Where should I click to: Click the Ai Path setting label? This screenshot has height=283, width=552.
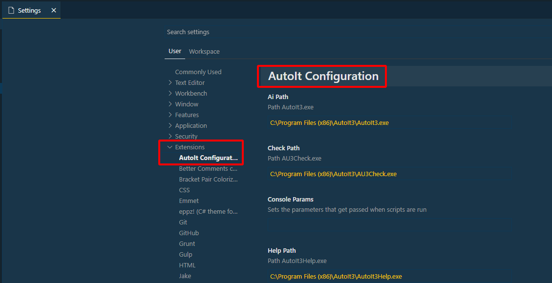[x=278, y=97]
